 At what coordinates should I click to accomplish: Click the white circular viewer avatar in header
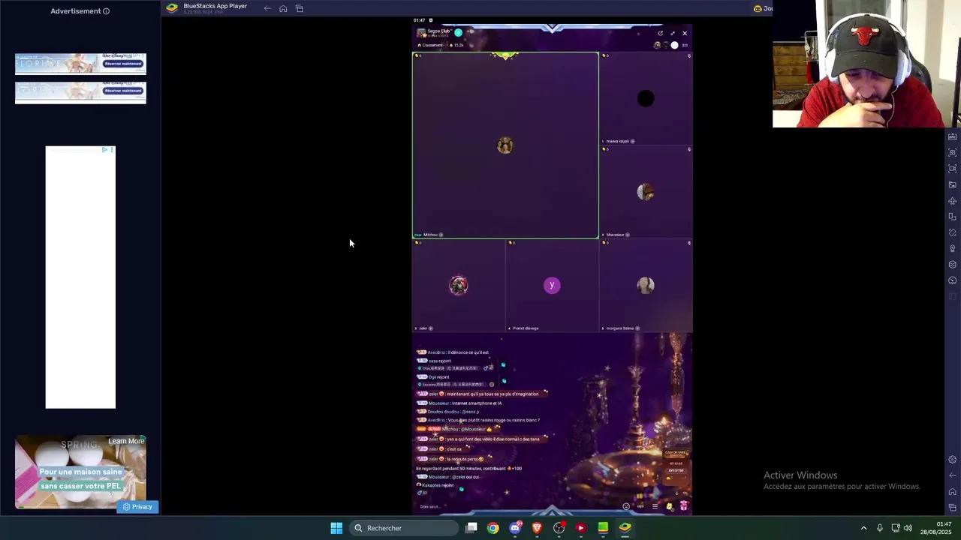674,45
